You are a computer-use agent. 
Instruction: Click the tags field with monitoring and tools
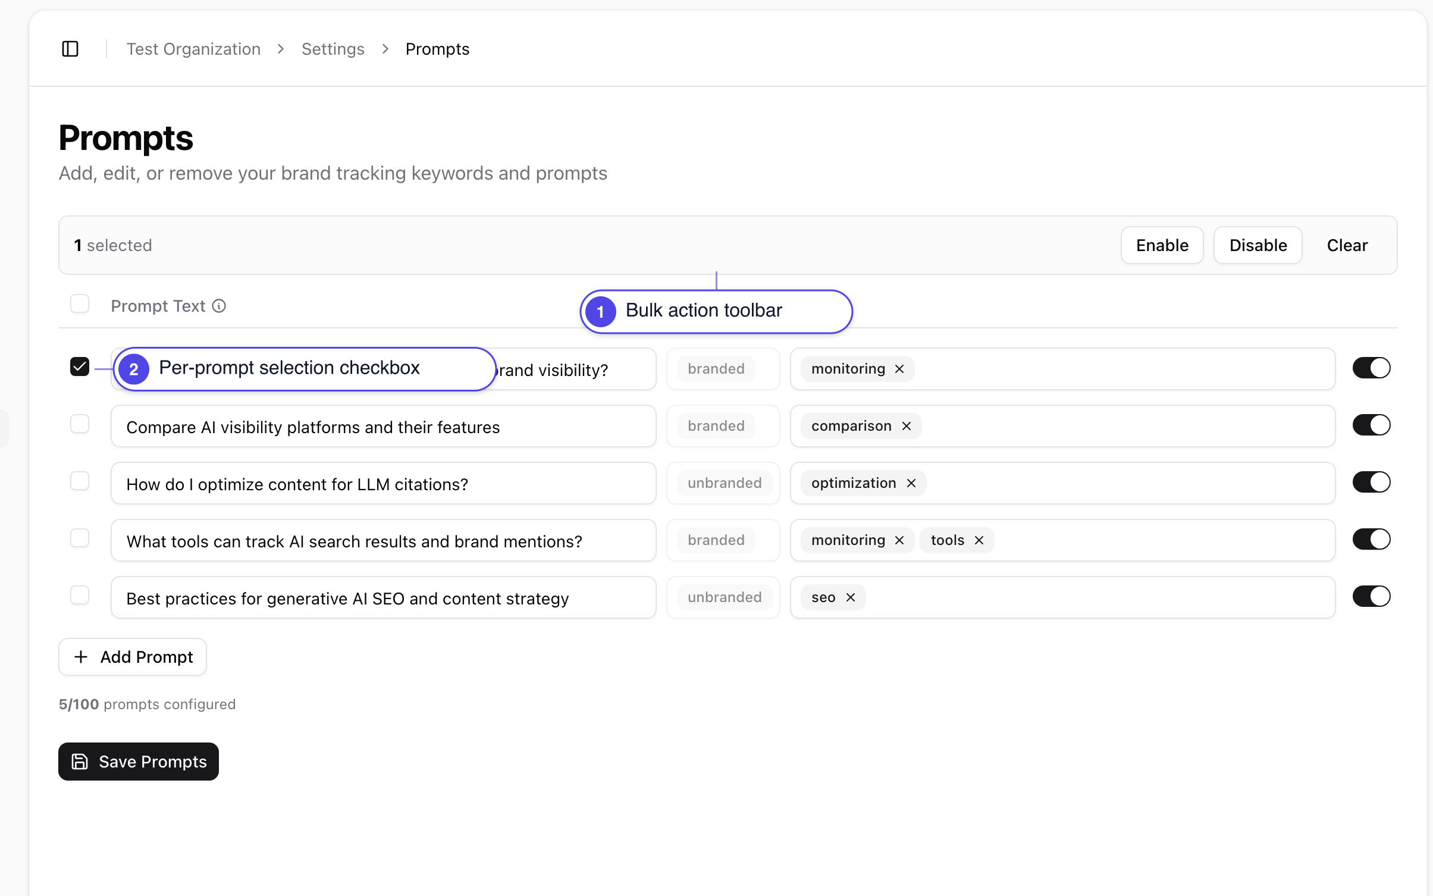[x=1062, y=540]
